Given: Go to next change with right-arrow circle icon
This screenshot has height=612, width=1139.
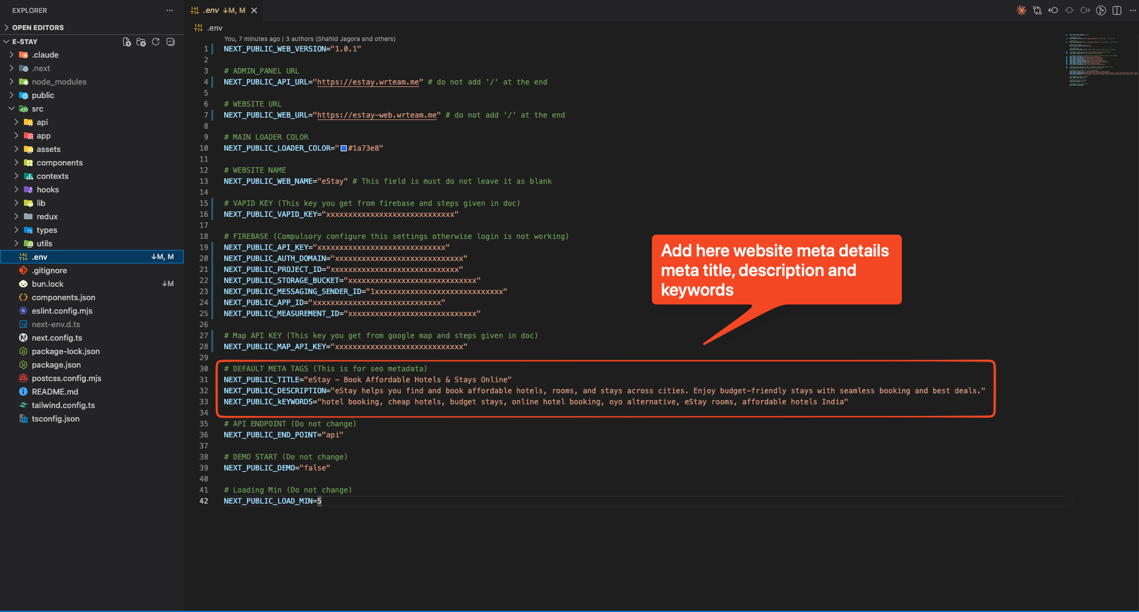Looking at the screenshot, I should [x=1085, y=10].
